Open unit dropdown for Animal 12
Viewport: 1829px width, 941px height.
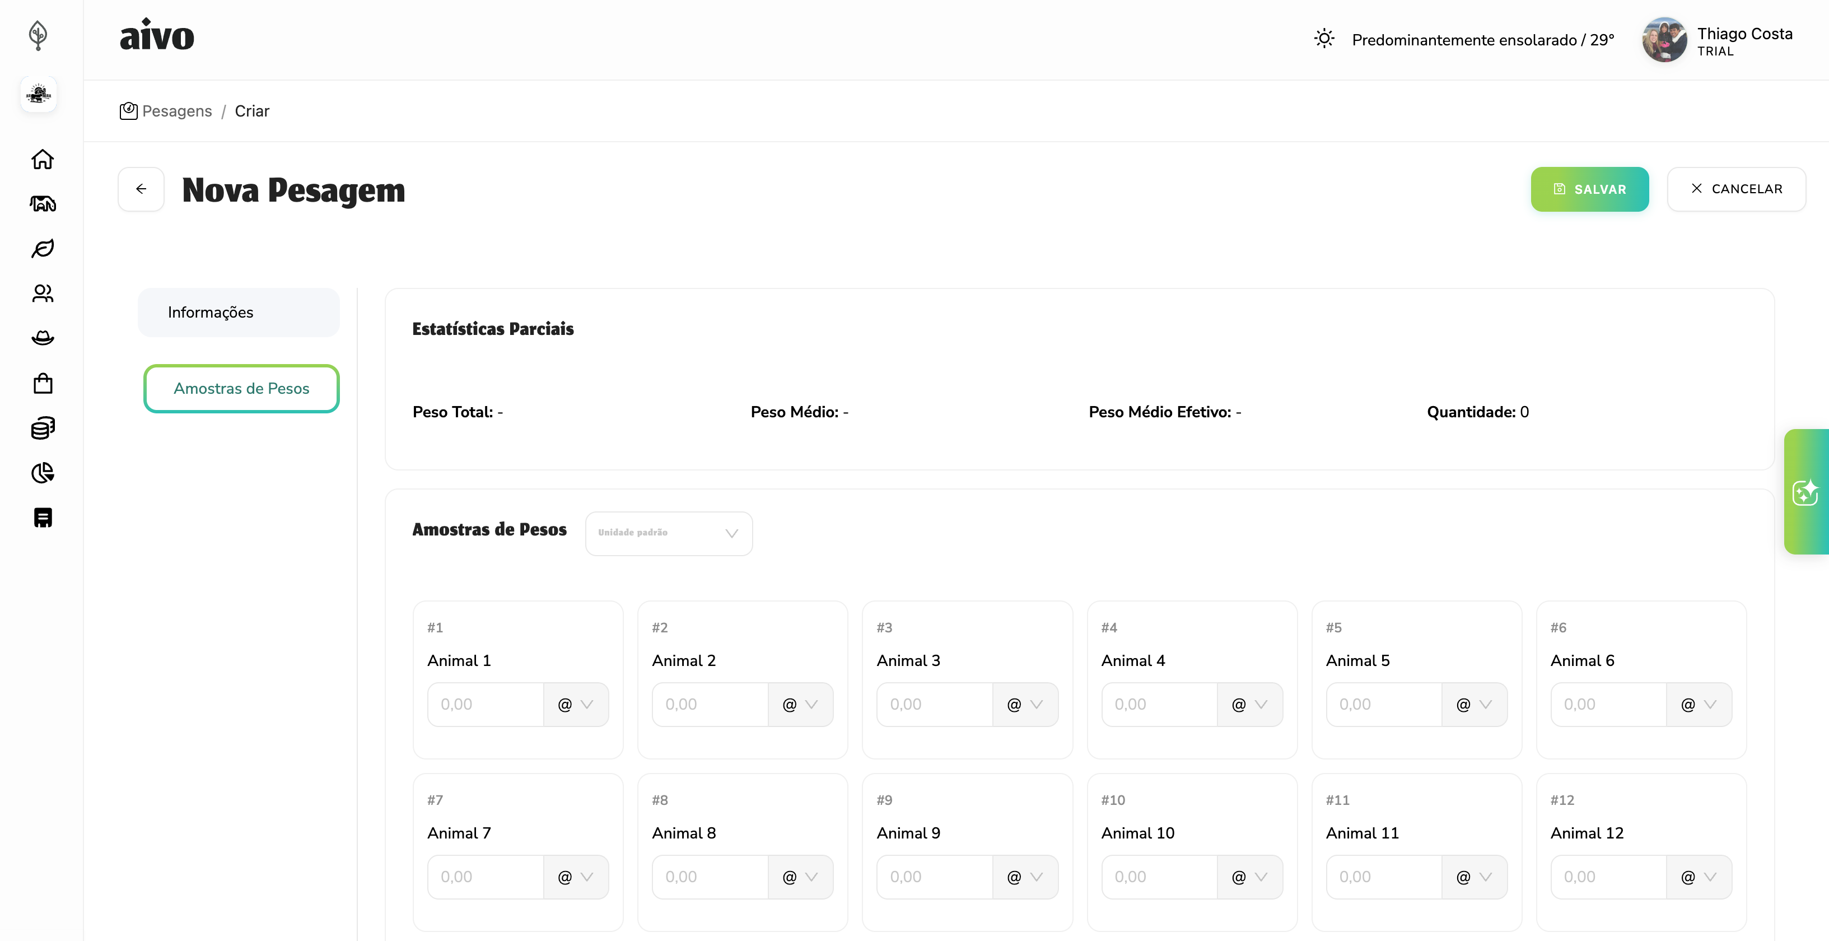[x=1699, y=877]
